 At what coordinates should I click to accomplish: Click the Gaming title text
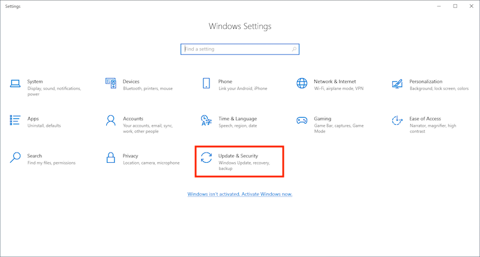(x=323, y=119)
